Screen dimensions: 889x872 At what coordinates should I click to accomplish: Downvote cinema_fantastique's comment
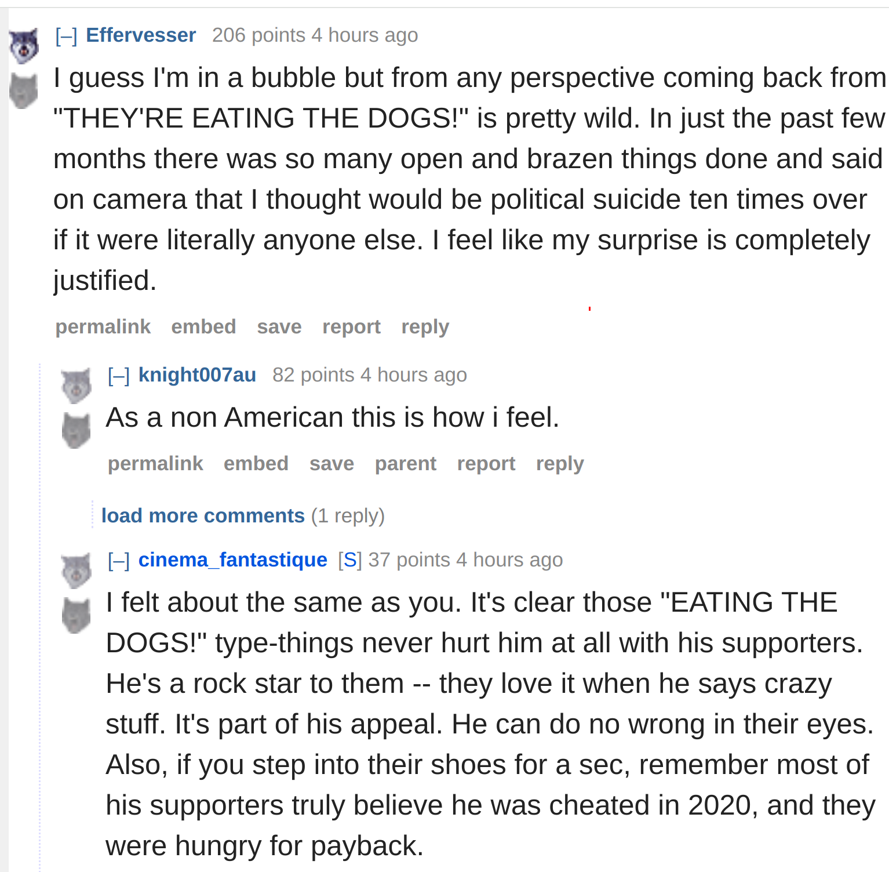[x=76, y=616]
